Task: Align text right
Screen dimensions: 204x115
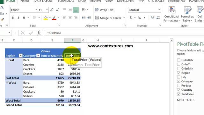Action: (76, 18)
